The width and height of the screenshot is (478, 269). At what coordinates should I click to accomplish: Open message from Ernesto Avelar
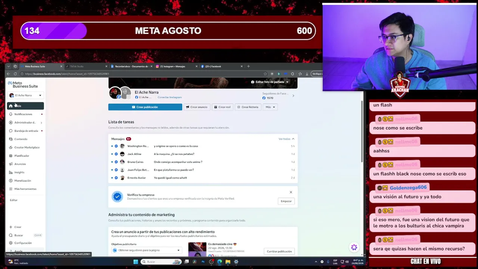click(203, 178)
